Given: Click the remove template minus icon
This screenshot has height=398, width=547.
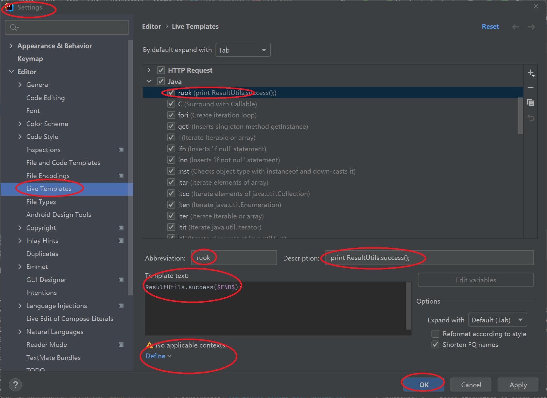Looking at the screenshot, I should (531, 88).
